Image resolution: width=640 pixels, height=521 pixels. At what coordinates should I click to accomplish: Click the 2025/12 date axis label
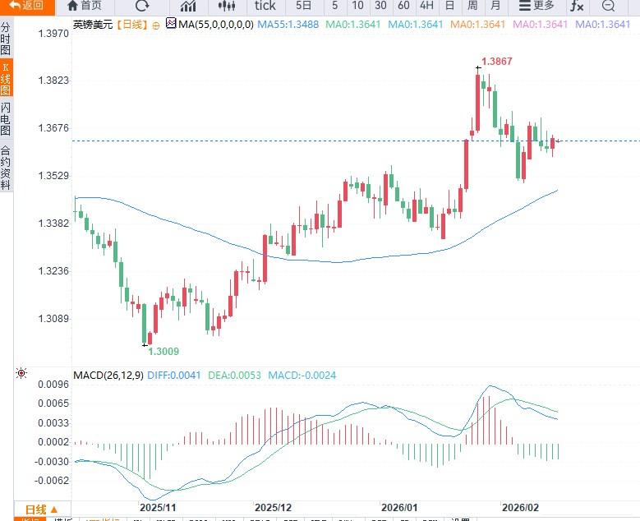click(273, 508)
